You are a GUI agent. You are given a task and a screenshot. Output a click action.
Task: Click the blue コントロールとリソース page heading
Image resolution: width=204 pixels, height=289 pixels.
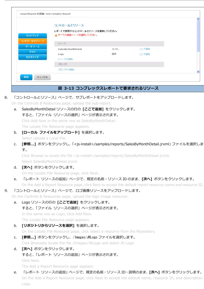pyautogui.click(x=69, y=25)
